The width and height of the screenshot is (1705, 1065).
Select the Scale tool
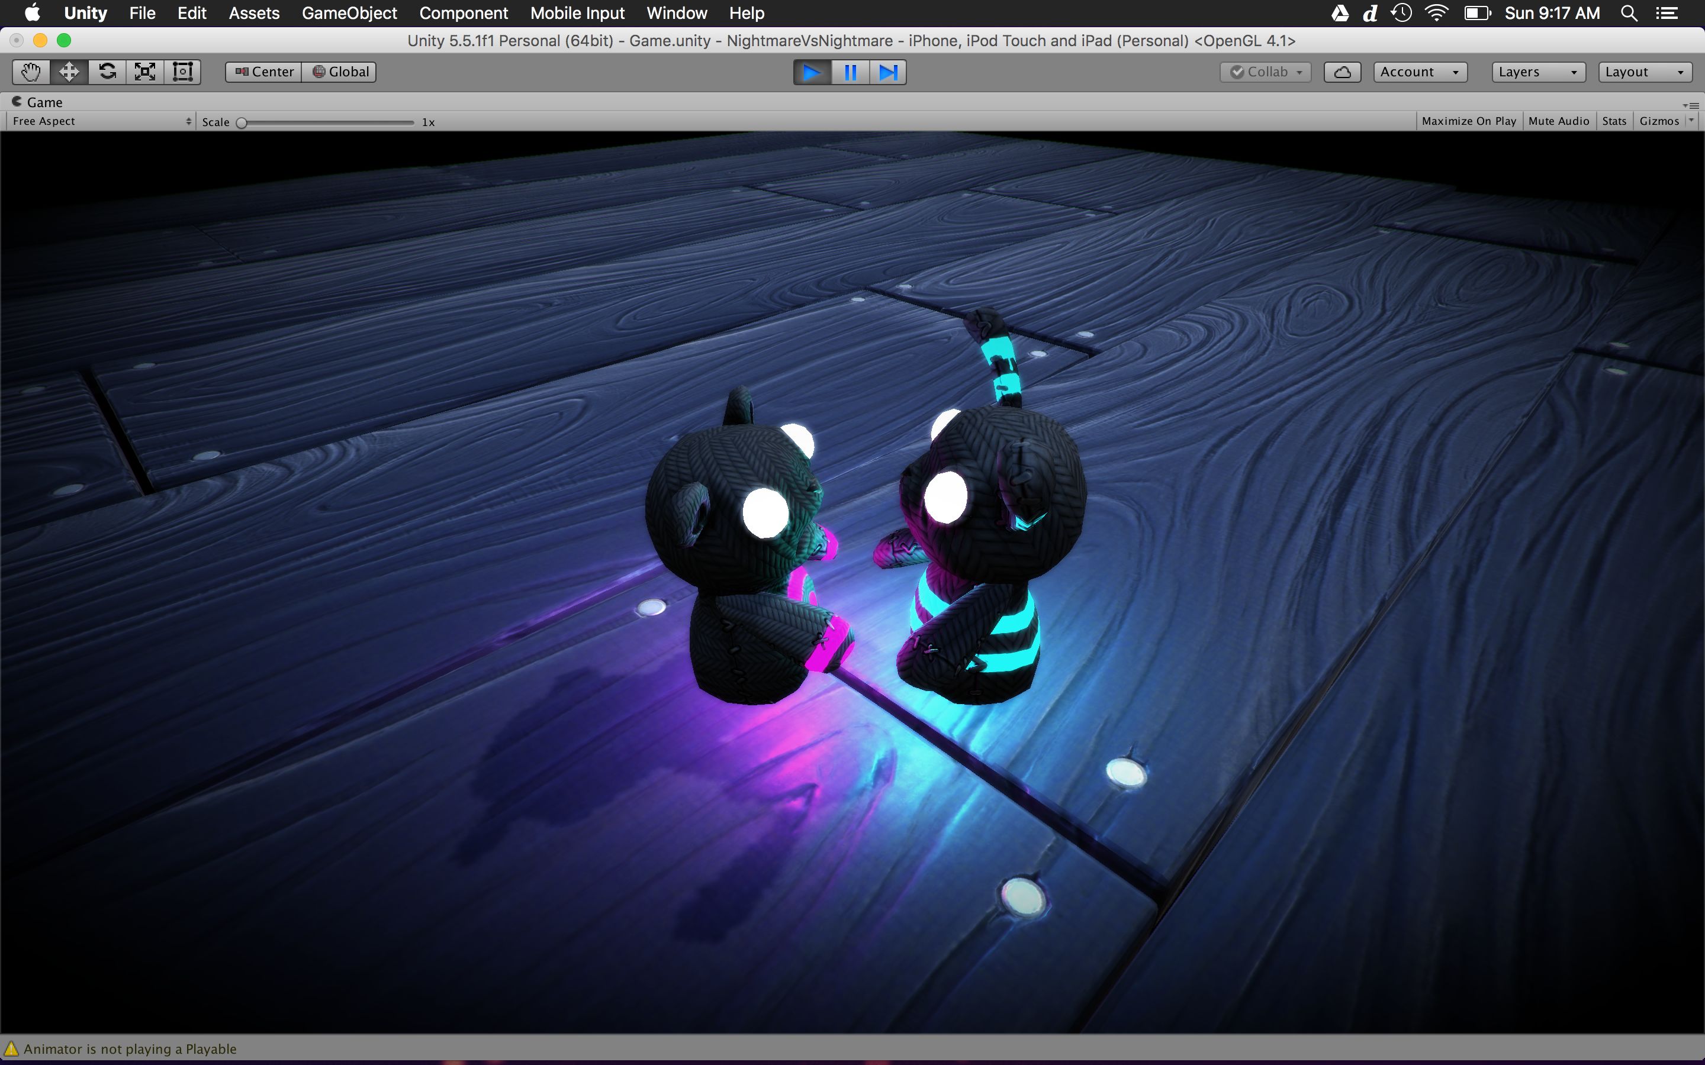(145, 72)
